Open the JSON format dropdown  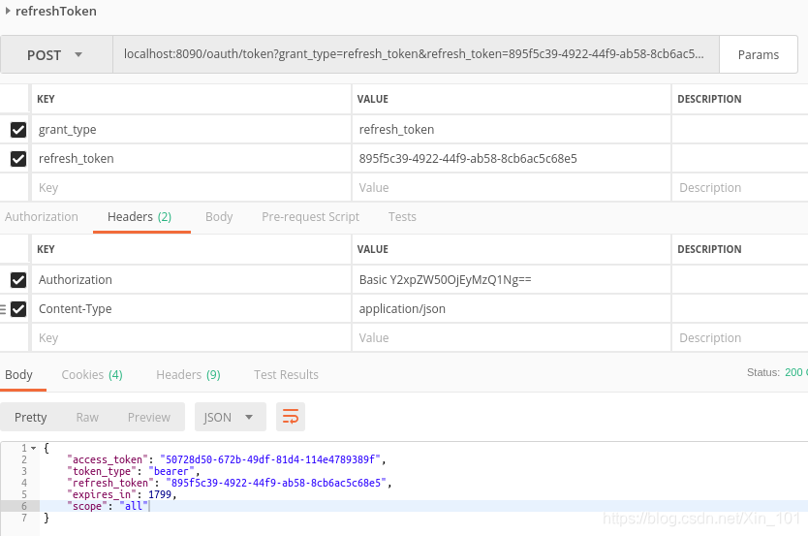pos(231,417)
